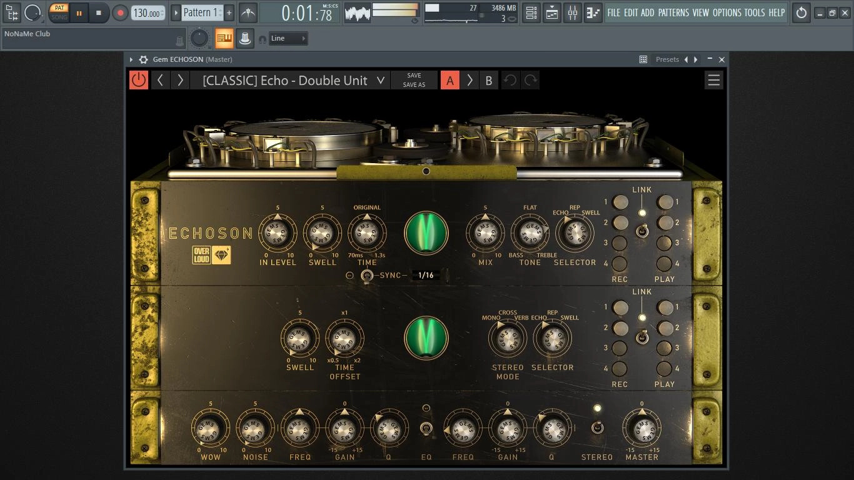This screenshot has height=480, width=854.
Task: Click SAVE preset button
Action: tap(414, 75)
